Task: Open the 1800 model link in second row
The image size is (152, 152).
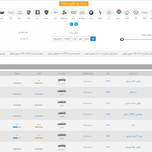Action: (x=133, y=92)
